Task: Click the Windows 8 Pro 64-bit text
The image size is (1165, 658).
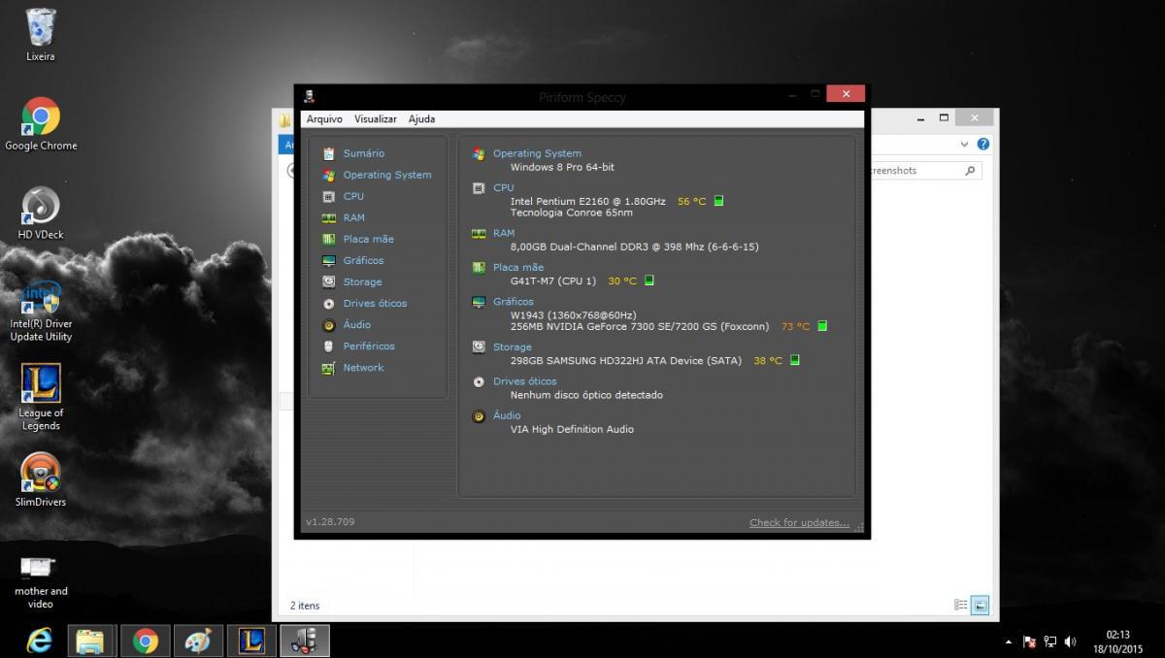Action: pyautogui.click(x=562, y=167)
